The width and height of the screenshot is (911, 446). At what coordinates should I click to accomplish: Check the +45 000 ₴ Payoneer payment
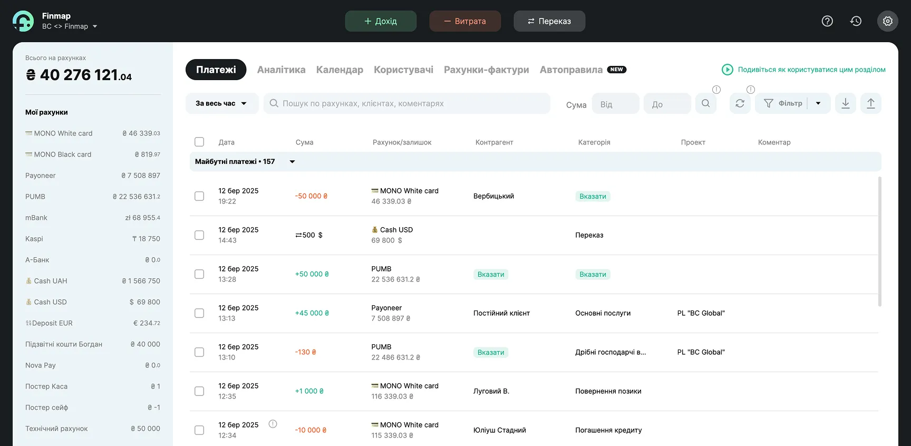tap(199, 313)
